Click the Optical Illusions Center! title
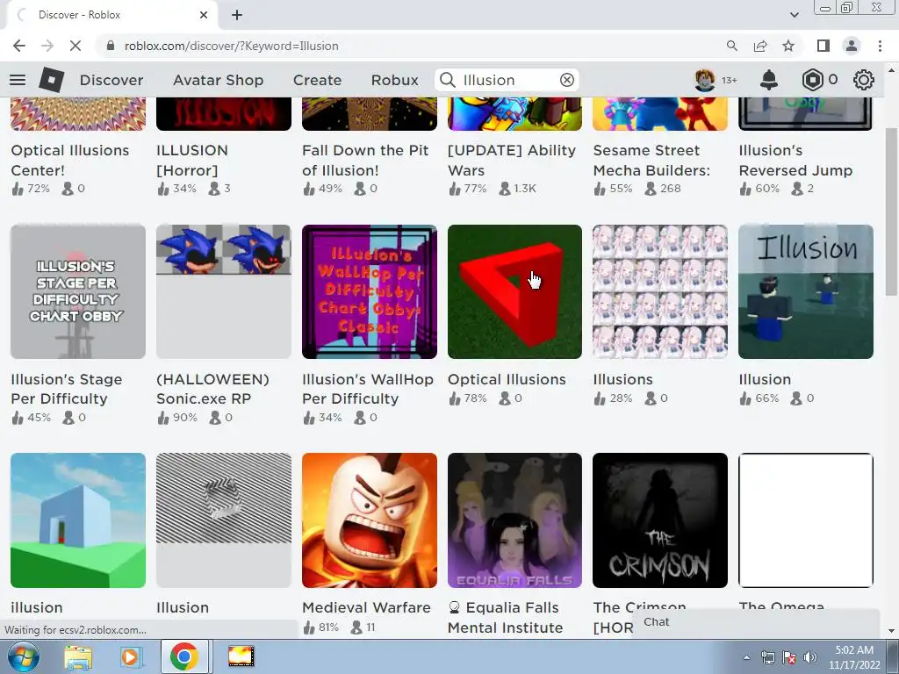 tap(70, 161)
